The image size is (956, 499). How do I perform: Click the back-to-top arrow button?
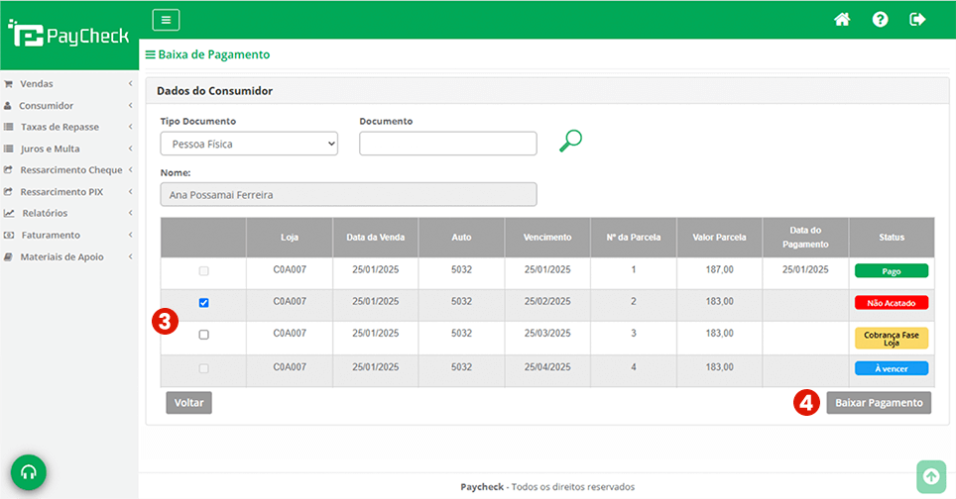click(931, 476)
